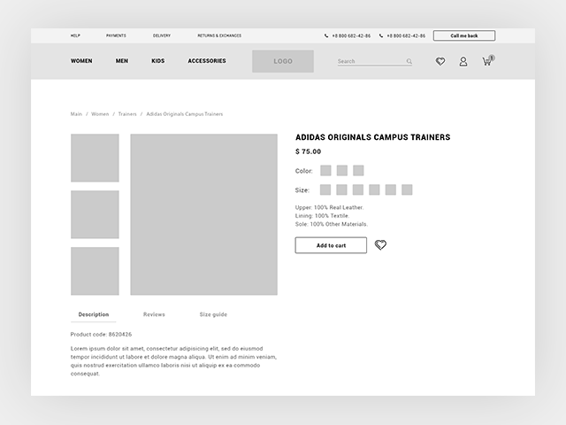The image size is (566, 425).
Task: Choose the third size option
Action: click(358, 189)
